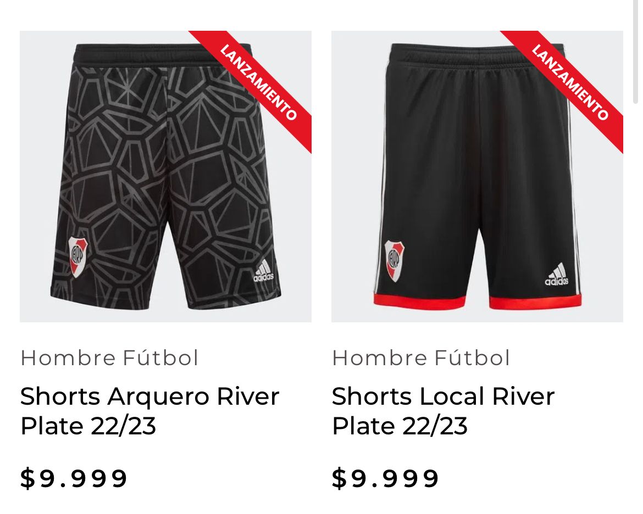Click the left LANZAMIENTO red ribbon
Viewport: 643px width, 514px height.
[258, 83]
